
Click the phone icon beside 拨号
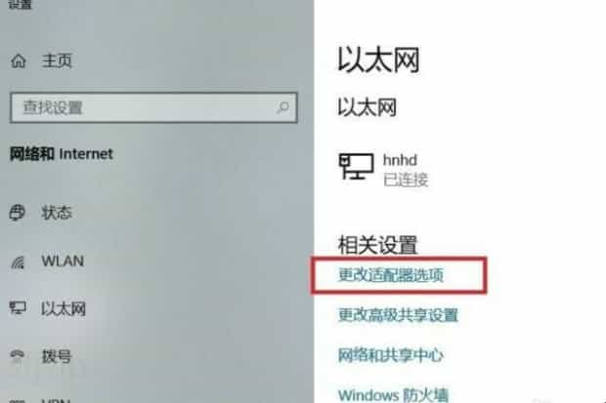tap(18, 357)
